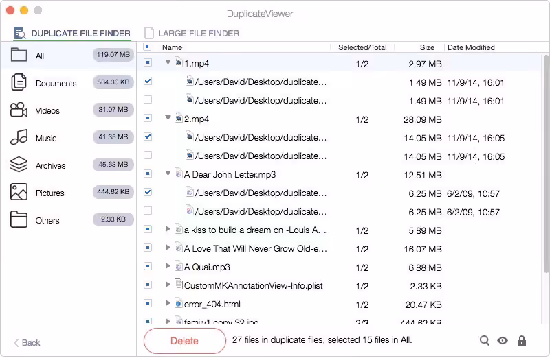The height and width of the screenshot is (358, 550).
Task: Sort by the Size column header
Action: point(427,47)
